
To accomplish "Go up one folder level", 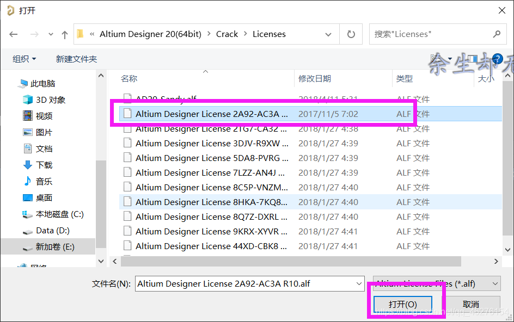I will [65, 34].
